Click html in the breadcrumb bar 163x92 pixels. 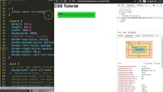point(119,32)
